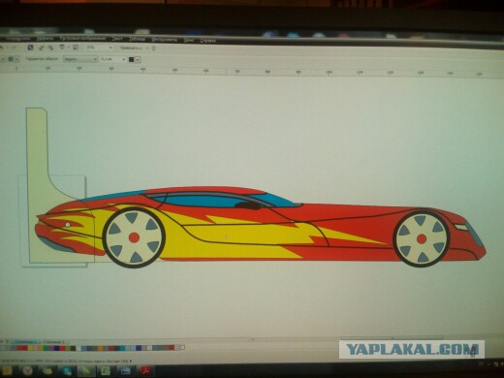Viewport: 504px width, 378px height.
Task: Pick the green swatch in the palette
Action: point(46,348)
